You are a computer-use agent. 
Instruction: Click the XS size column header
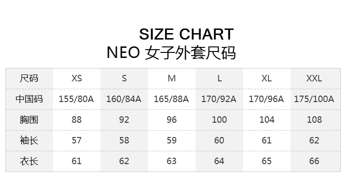[77, 79]
